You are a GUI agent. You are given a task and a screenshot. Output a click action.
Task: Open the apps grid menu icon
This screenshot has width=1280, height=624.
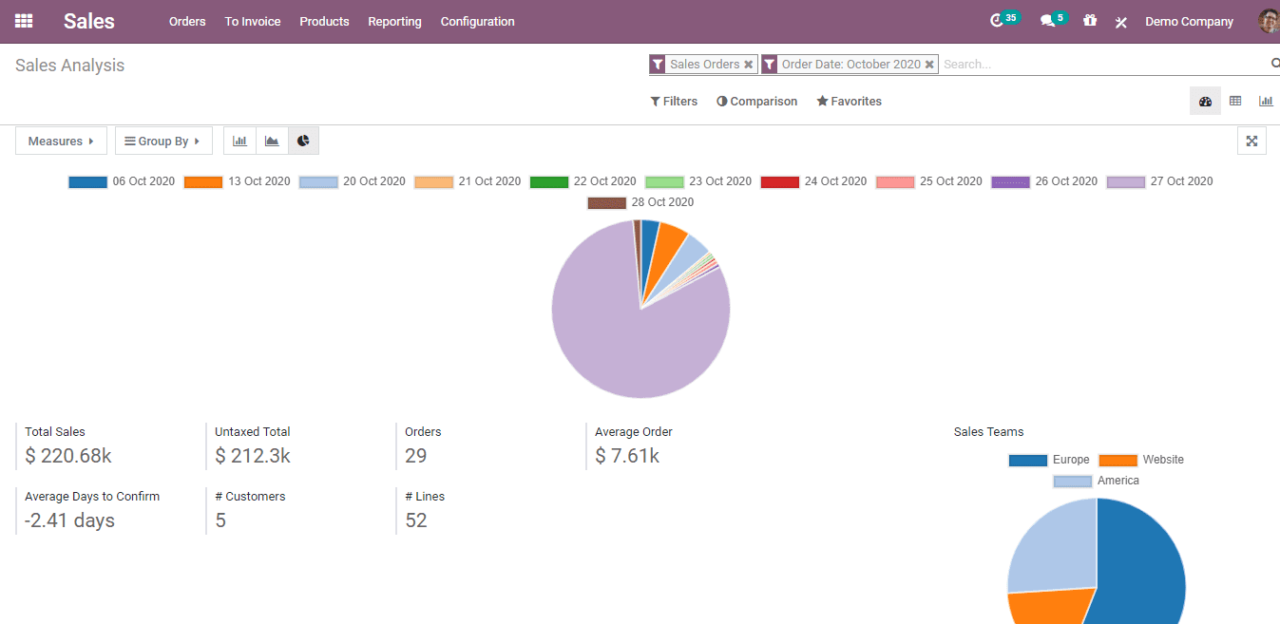[x=24, y=21]
